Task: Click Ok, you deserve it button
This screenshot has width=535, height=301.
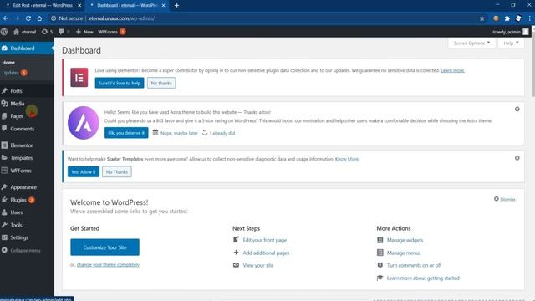Action: point(126,133)
